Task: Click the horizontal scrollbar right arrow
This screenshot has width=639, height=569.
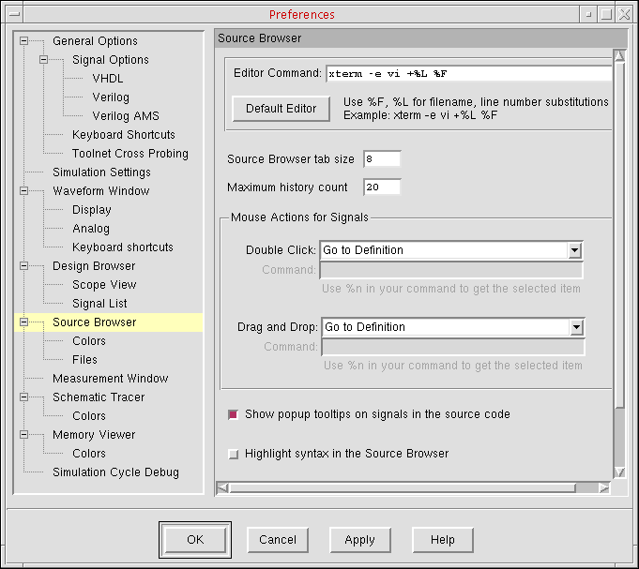Action: pyautogui.click(x=604, y=487)
